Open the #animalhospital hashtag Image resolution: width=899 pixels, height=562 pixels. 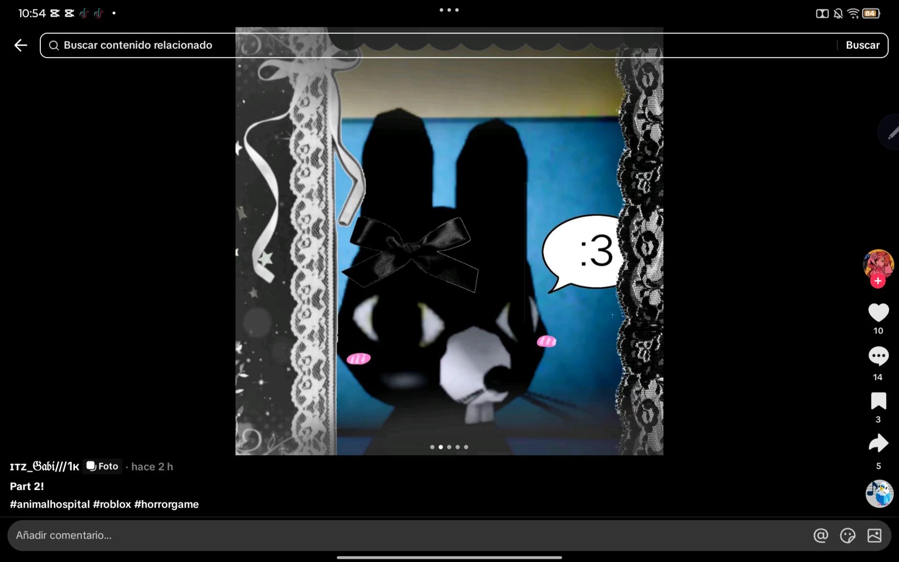[50, 504]
